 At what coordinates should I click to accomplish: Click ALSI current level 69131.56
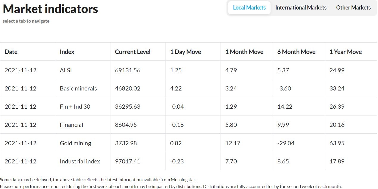click(128, 70)
